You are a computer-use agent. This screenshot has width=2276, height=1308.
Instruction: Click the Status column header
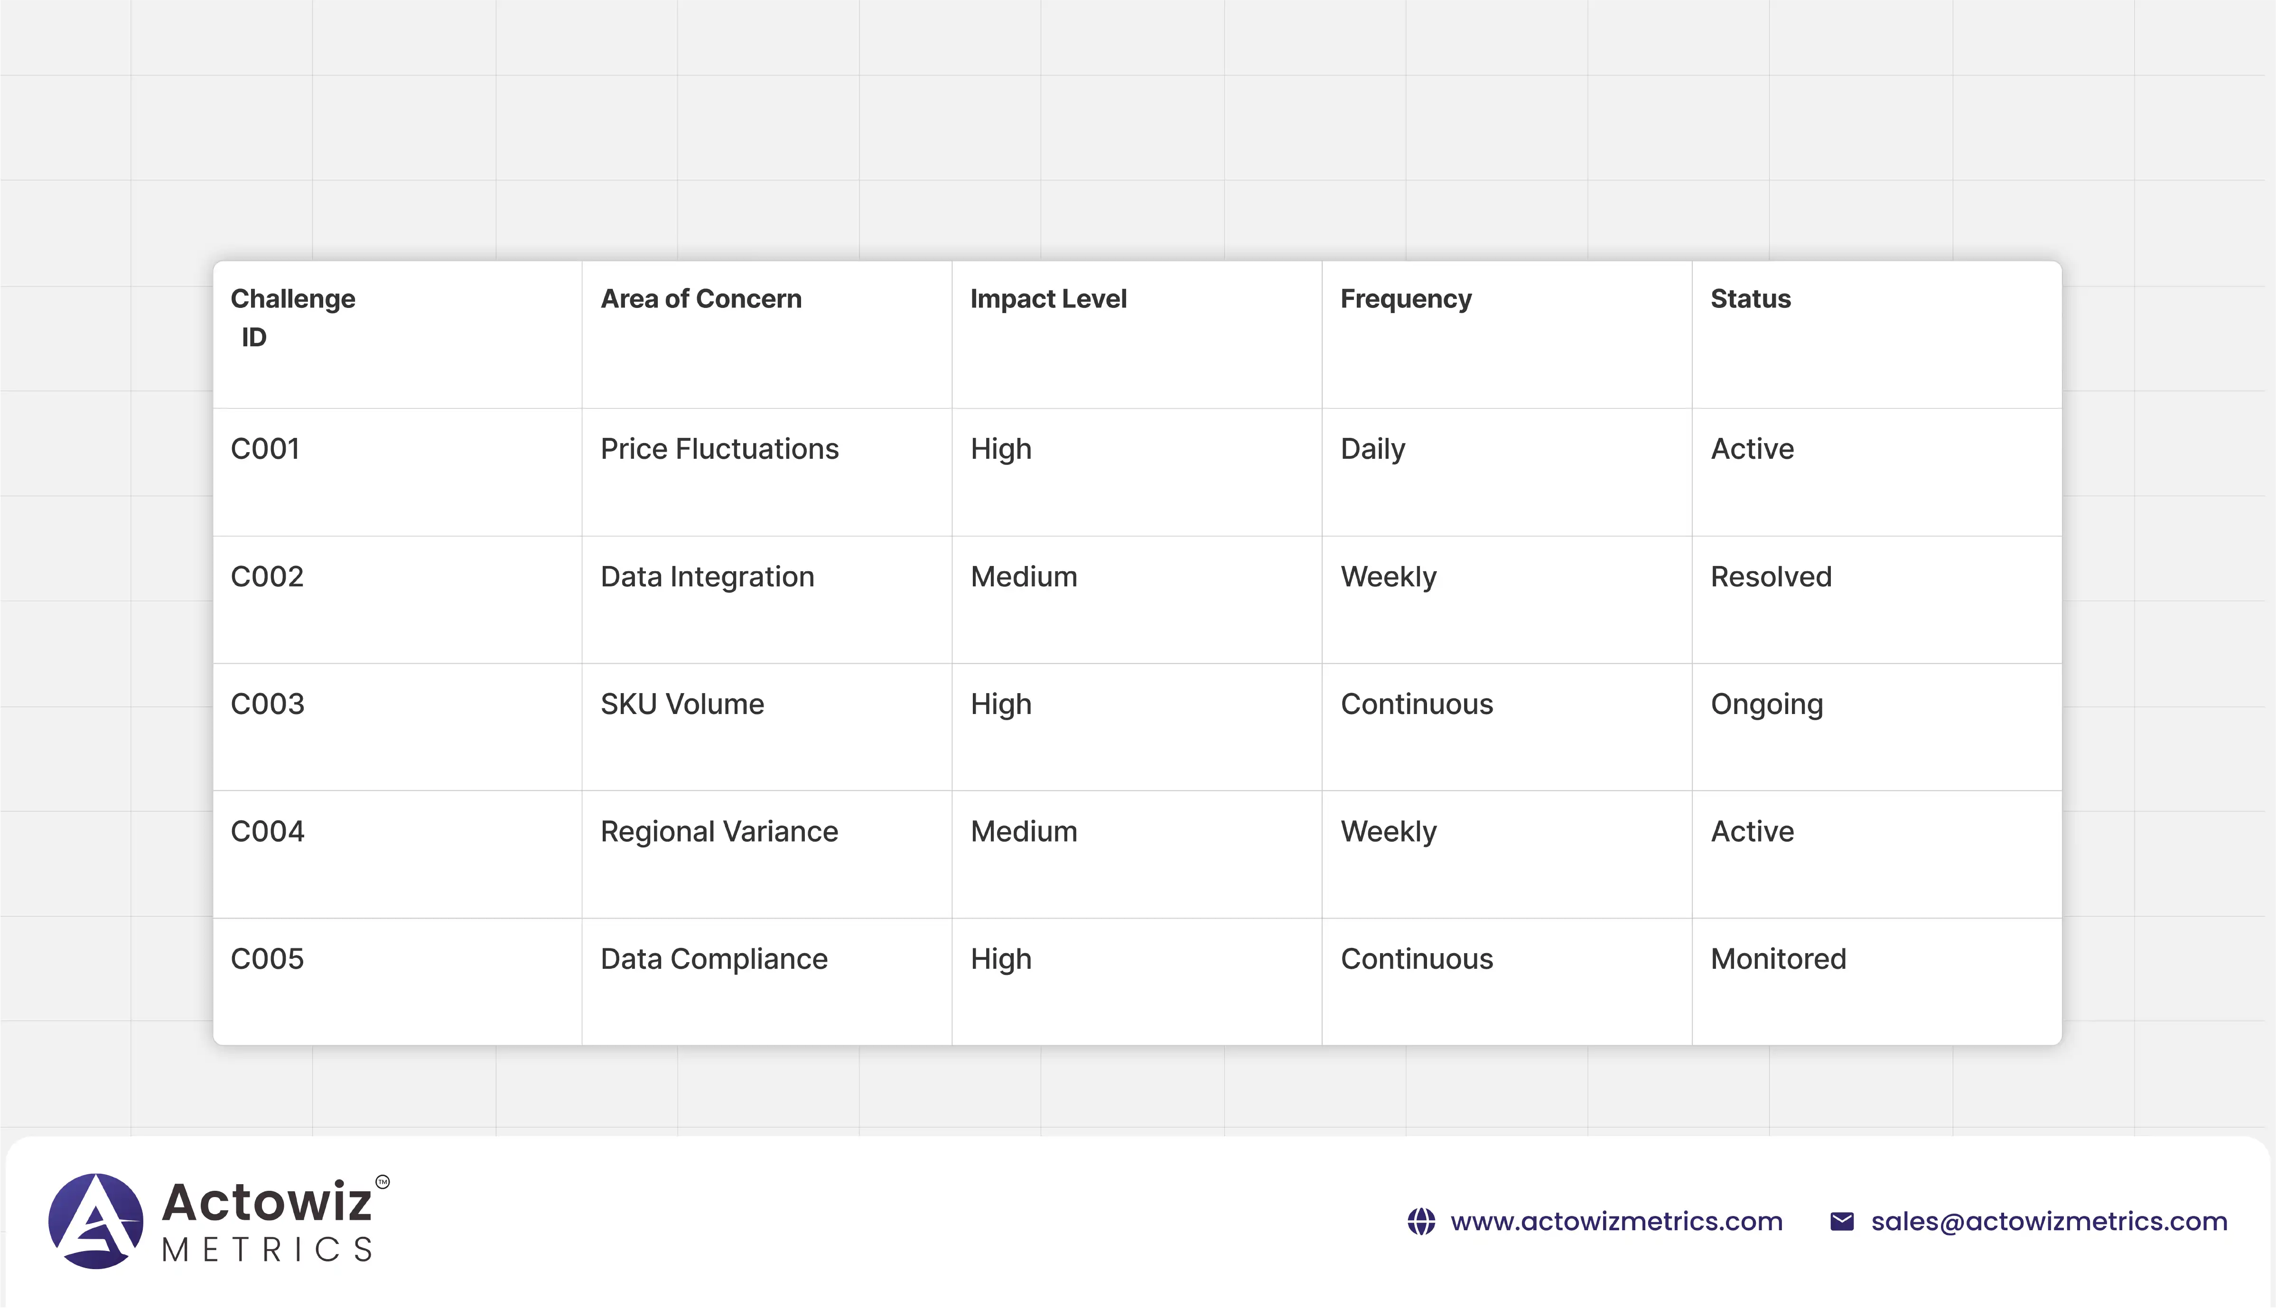tap(1750, 299)
